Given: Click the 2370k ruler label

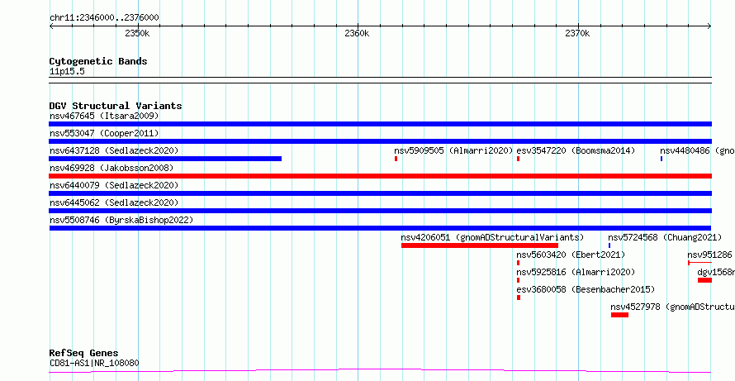Looking at the screenshot, I should point(577,33).
